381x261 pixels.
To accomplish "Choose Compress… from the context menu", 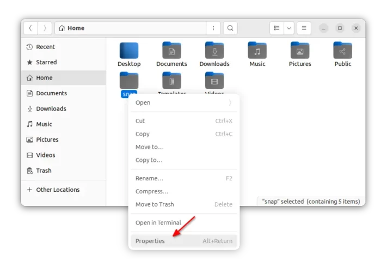I will pyautogui.click(x=184, y=191).
